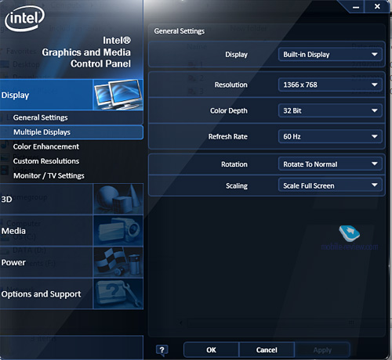Image resolution: width=392 pixels, height=360 pixels.
Task: Click the General Settings panel heading
Action: pyautogui.click(x=180, y=31)
